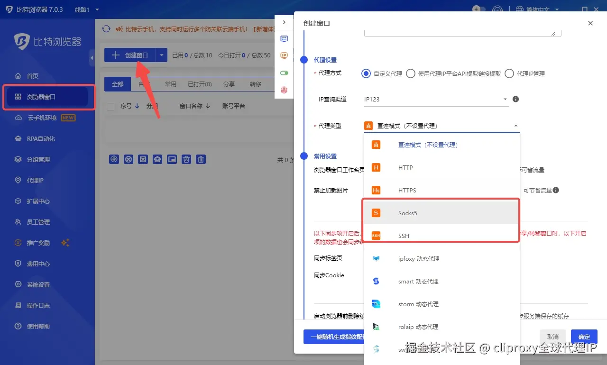
Task: Click the 账号平台 column header
Action: point(234,106)
